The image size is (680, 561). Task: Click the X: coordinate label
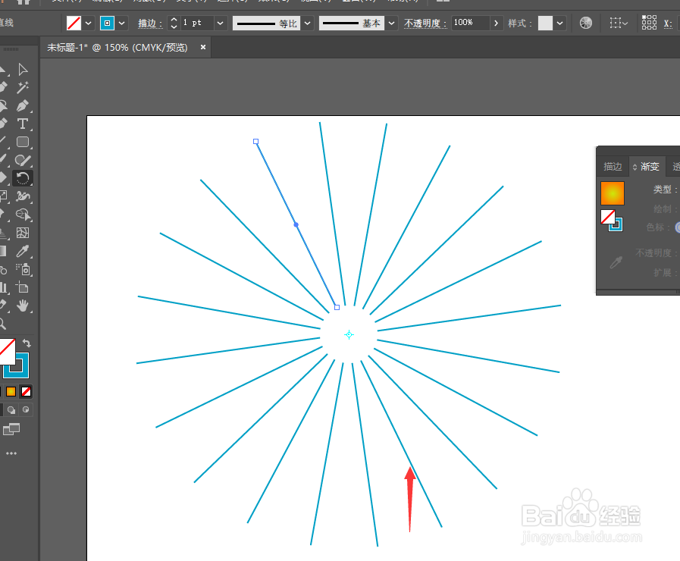(668, 24)
